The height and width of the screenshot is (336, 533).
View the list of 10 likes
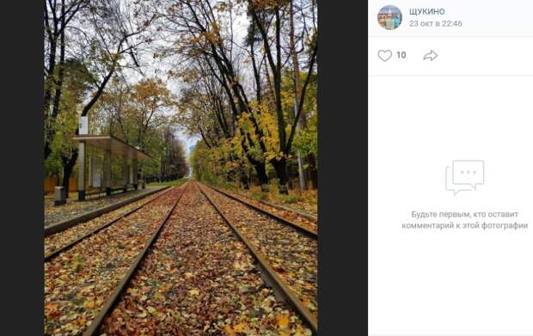[401, 55]
